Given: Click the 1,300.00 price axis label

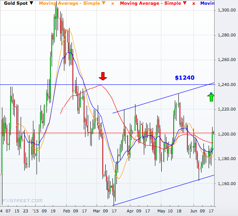Looking at the screenshot, I should [226, 10].
